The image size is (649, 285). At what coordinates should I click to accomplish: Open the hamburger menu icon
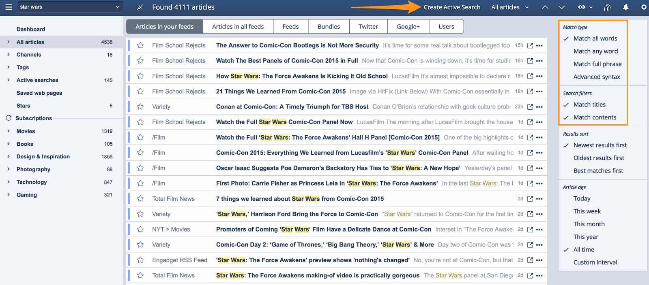(x=9, y=7)
